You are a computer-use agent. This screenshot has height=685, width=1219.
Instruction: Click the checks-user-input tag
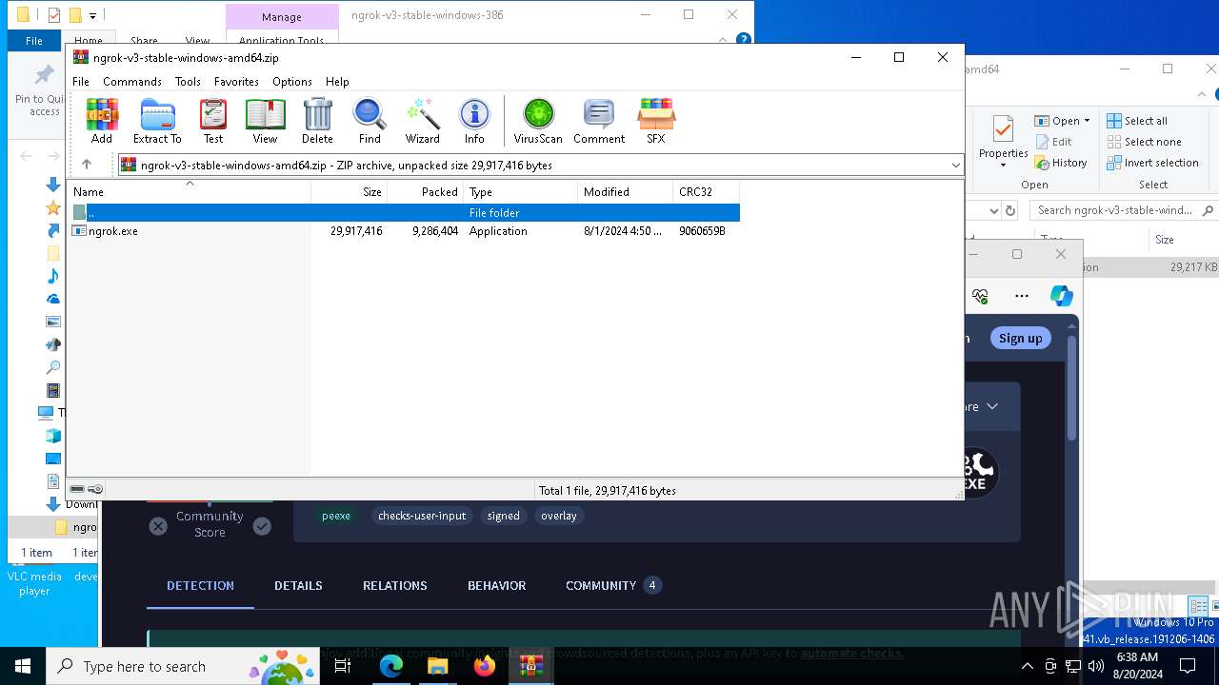pos(422,516)
